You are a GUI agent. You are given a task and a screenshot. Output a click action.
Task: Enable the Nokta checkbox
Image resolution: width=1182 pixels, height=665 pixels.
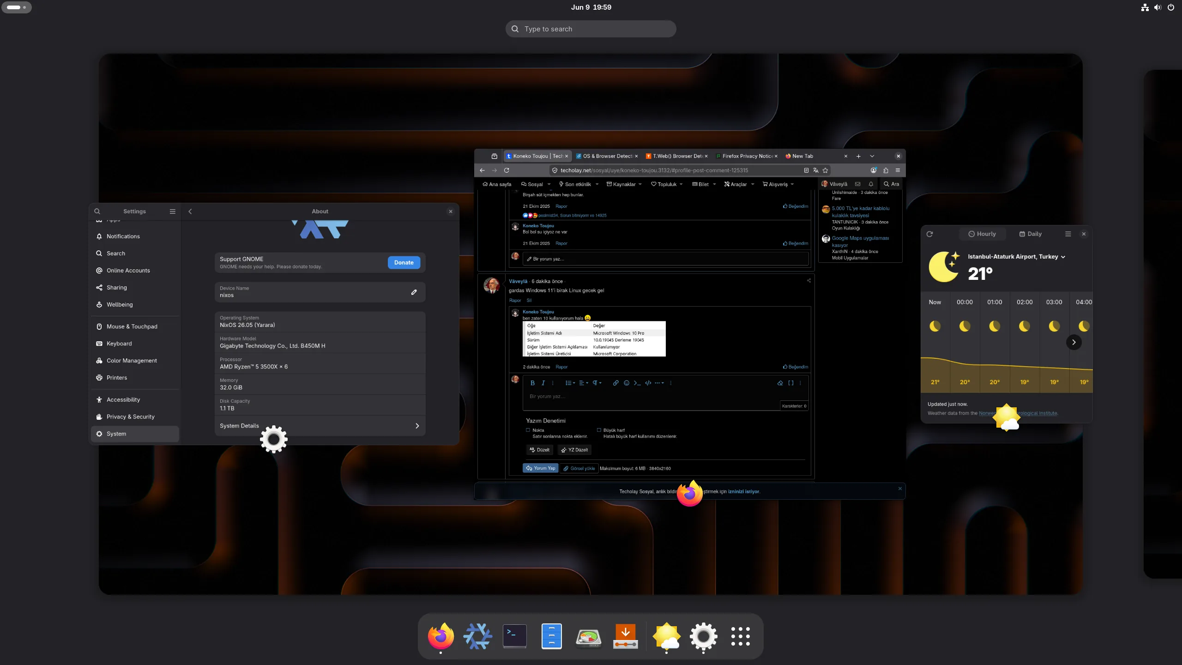click(x=528, y=430)
